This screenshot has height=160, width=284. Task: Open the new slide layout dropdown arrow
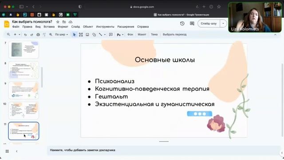click(x=20, y=35)
